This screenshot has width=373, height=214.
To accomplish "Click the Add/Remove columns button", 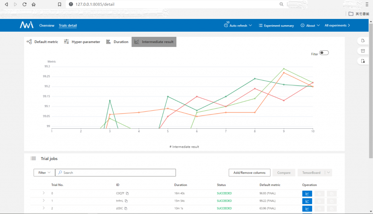I will [249, 172].
